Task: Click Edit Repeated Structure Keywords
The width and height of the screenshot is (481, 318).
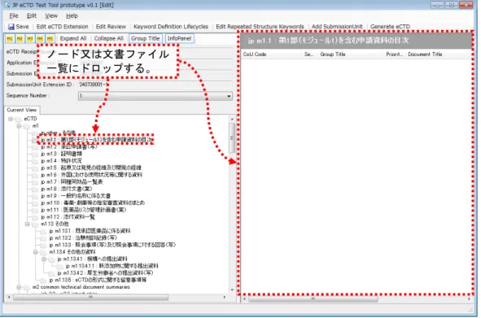Action: pyautogui.click(x=260, y=27)
